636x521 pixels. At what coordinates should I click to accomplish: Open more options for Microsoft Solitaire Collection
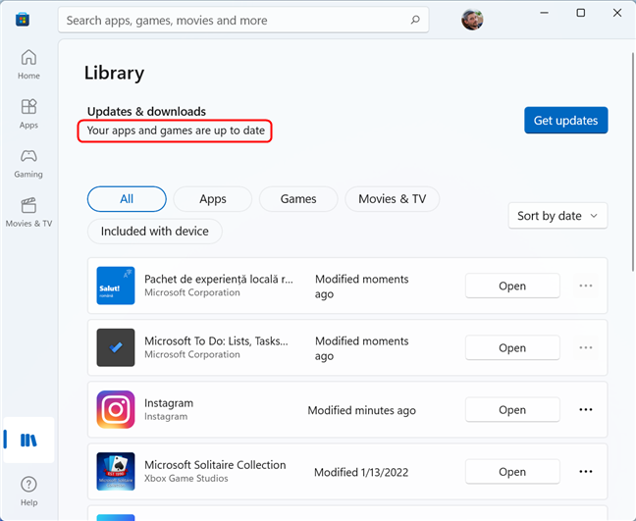pyautogui.click(x=585, y=472)
